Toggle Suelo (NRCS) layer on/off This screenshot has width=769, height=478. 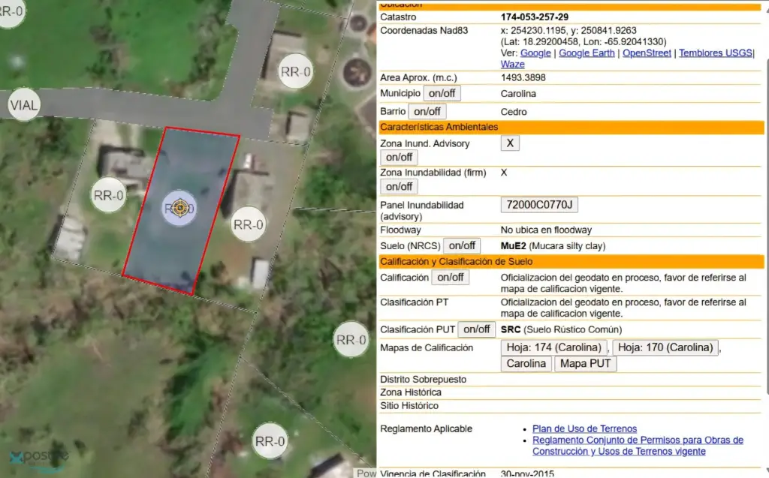pyautogui.click(x=462, y=245)
